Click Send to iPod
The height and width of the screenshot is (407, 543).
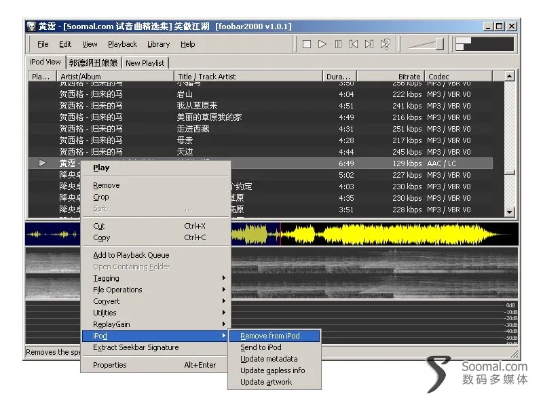(x=275, y=347)
